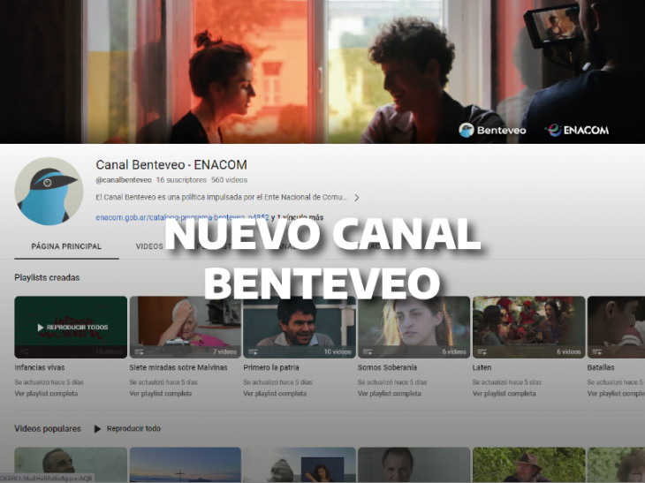Expand the channel description chevron
Viewport: 645px width, 483px height.
coord(357,198)
